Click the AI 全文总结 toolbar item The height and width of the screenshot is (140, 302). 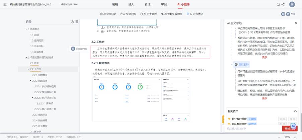pyautogui.click(x=108, y=14)
